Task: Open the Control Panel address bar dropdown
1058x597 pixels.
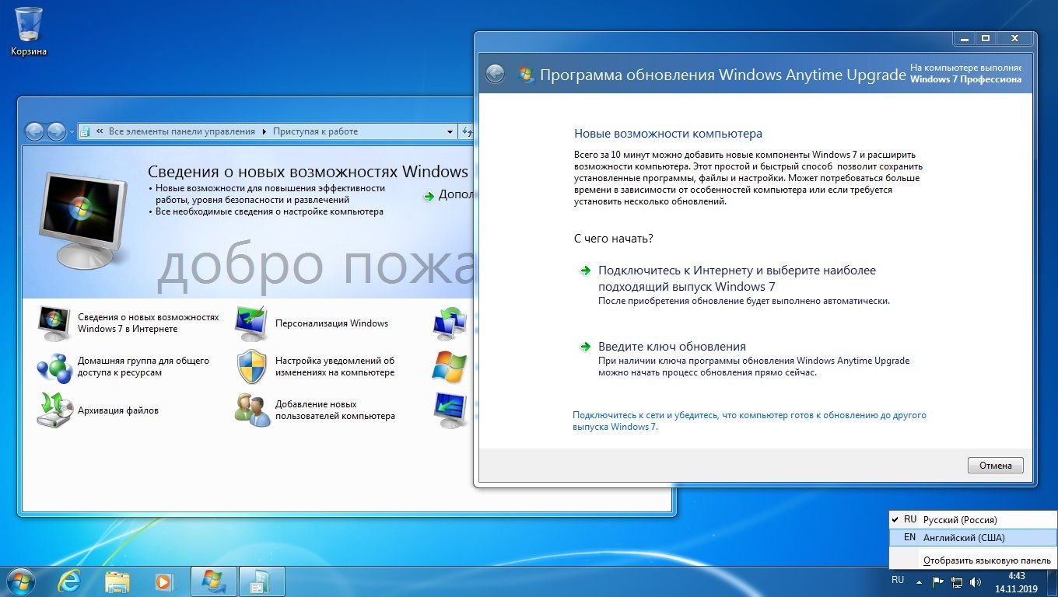Action: tap(450, 131)
